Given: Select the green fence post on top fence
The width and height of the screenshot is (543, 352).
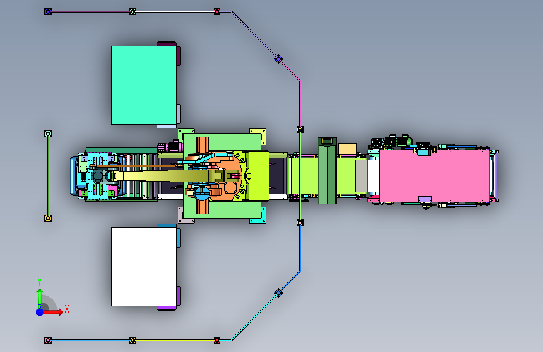Looking at the screenshot, I should (132, 12).
